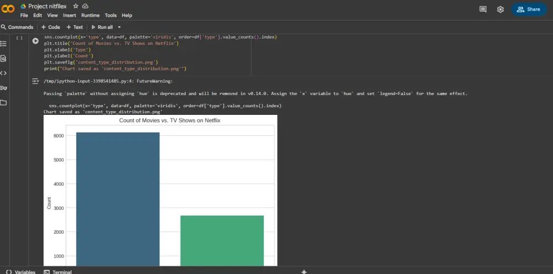Click the plt.xlabel code line
The width and height of the screenshot is (553, 274).
(67, 50)
